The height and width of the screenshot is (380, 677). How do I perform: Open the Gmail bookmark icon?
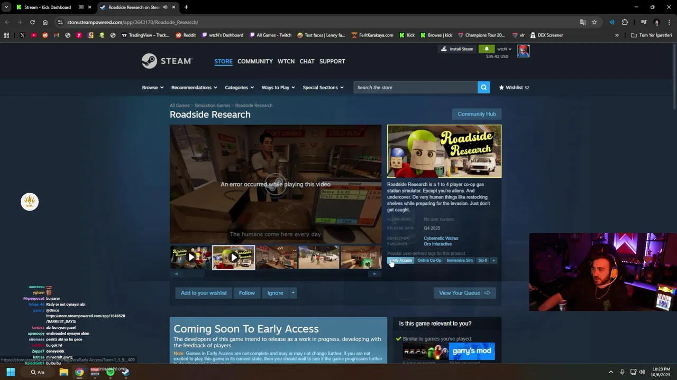pyautogui.click(x=56, y=35)
